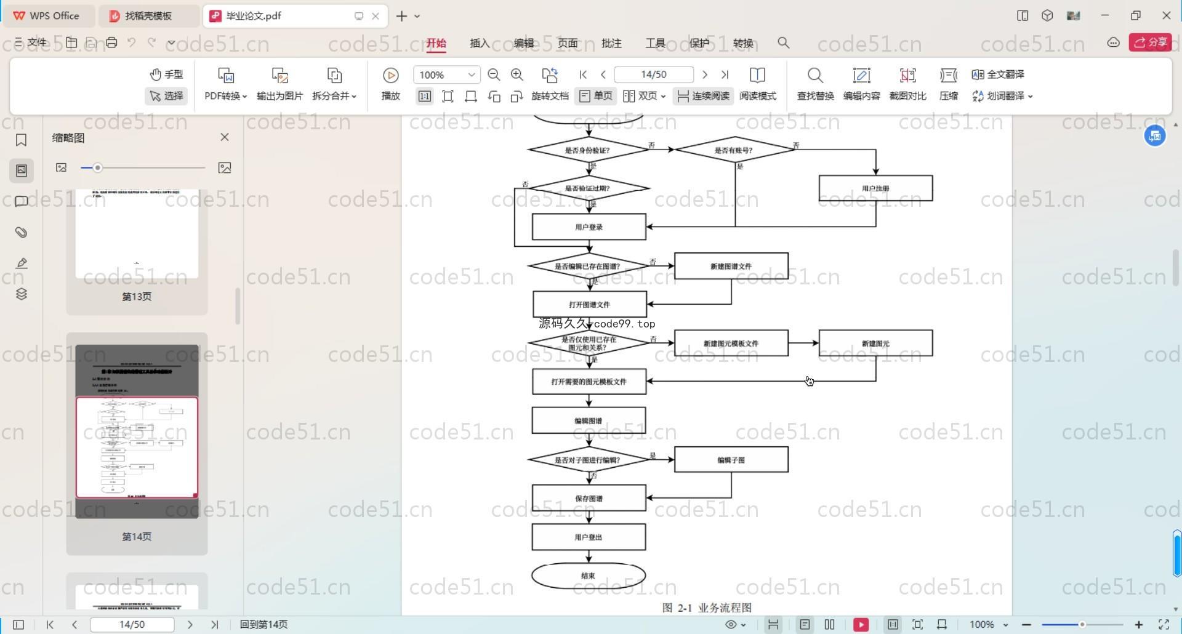Toggle continuous reading mode
Viewport: 1182px width, 634px height.
703,96
